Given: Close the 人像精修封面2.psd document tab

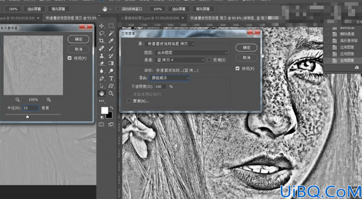Looking at the screenshot, I should [x=183, y=18].
